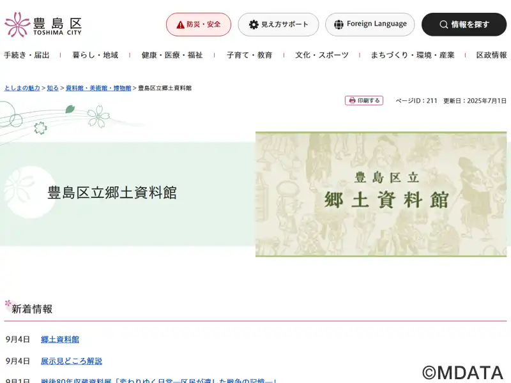This screenshot has width=511, height=383.
Task: Select the 子育て・教育 navigation item
Action: click(x=249, y=55)
